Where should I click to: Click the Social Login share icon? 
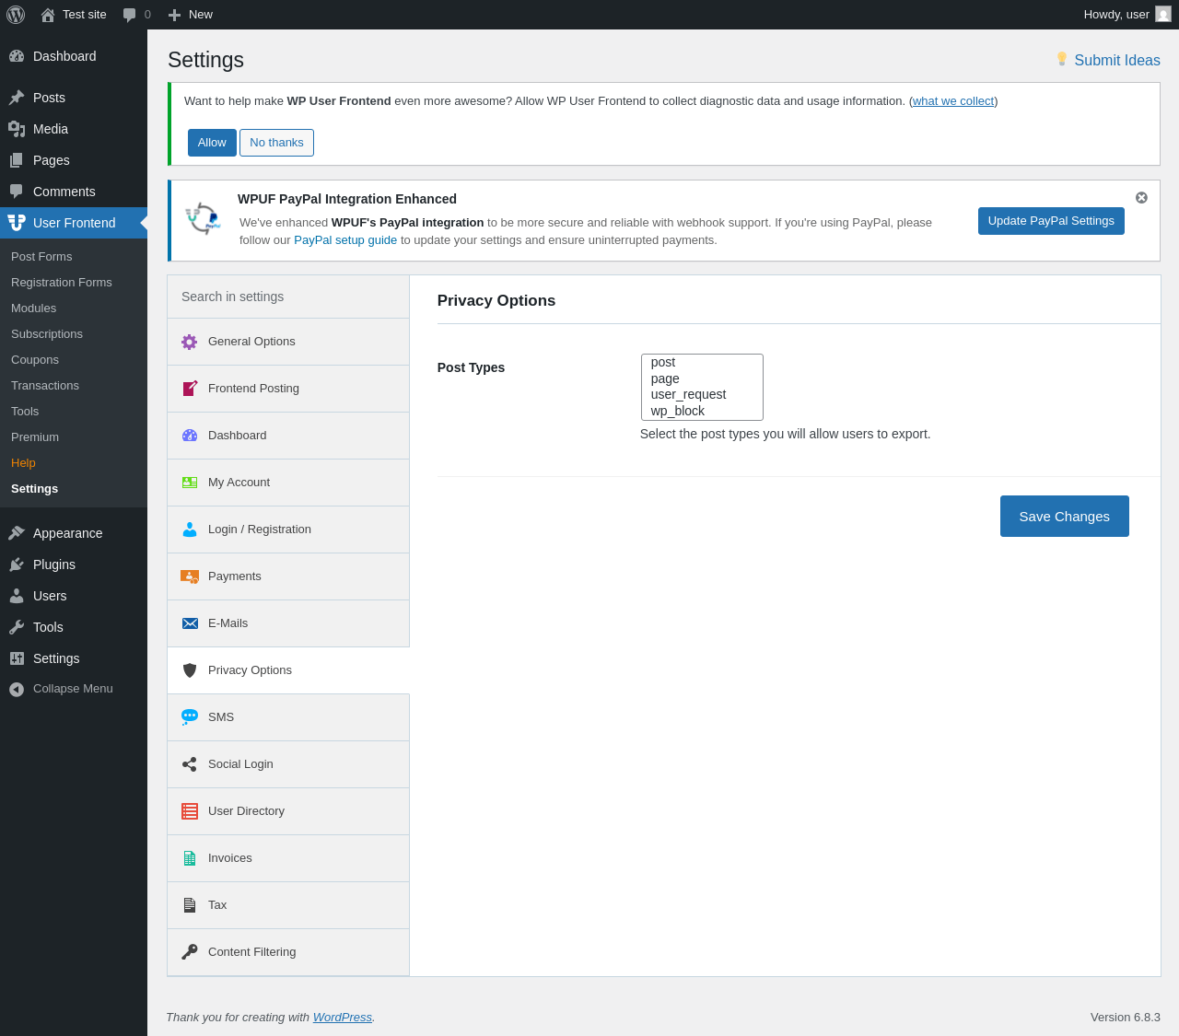click(190, 764)
